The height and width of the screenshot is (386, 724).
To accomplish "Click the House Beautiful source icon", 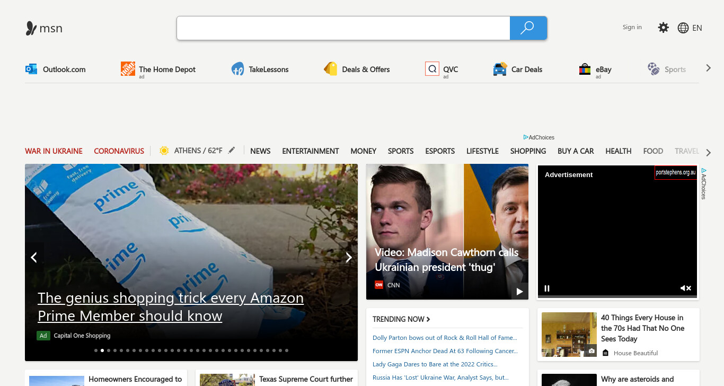I will click(606, 353).
